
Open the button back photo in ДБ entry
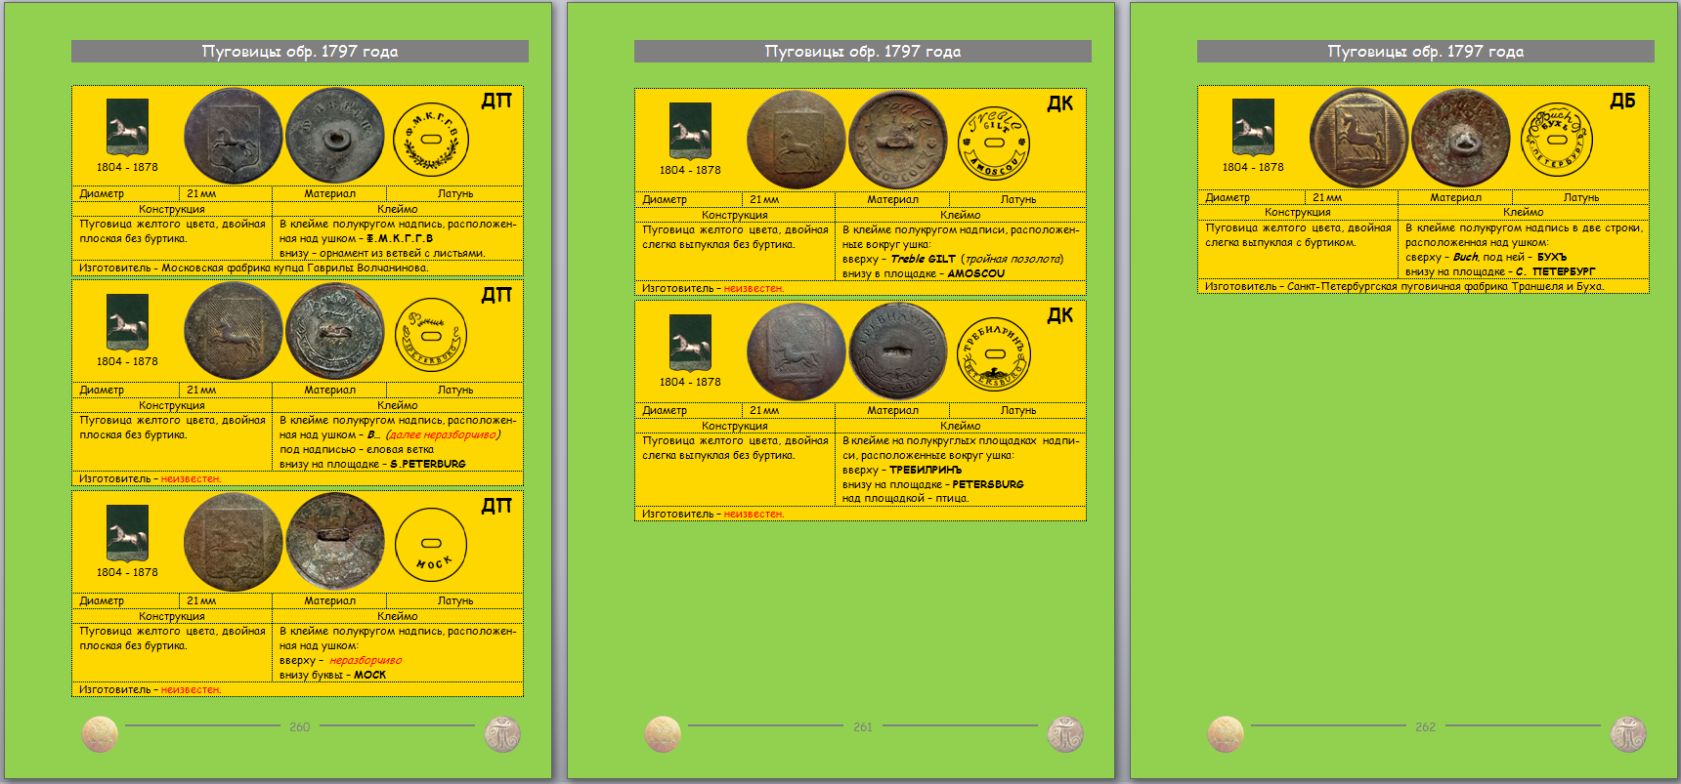click(x=1461, y=138)
